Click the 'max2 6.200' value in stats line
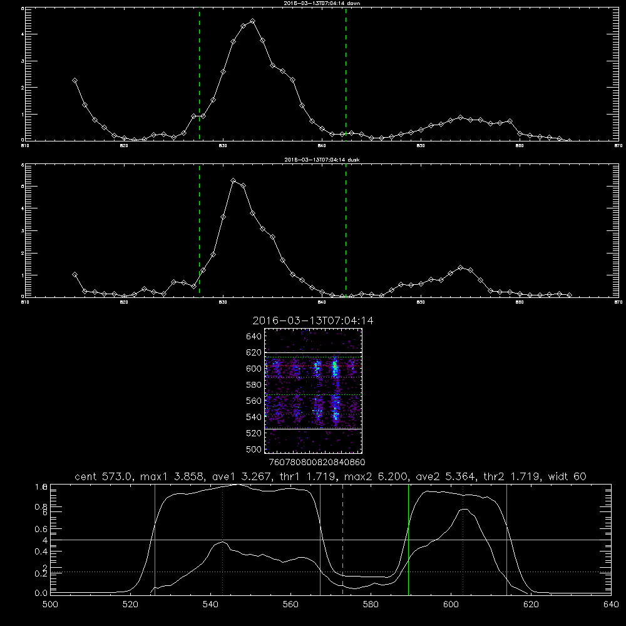The image size is (626, 626). click(x=375, y=476)
